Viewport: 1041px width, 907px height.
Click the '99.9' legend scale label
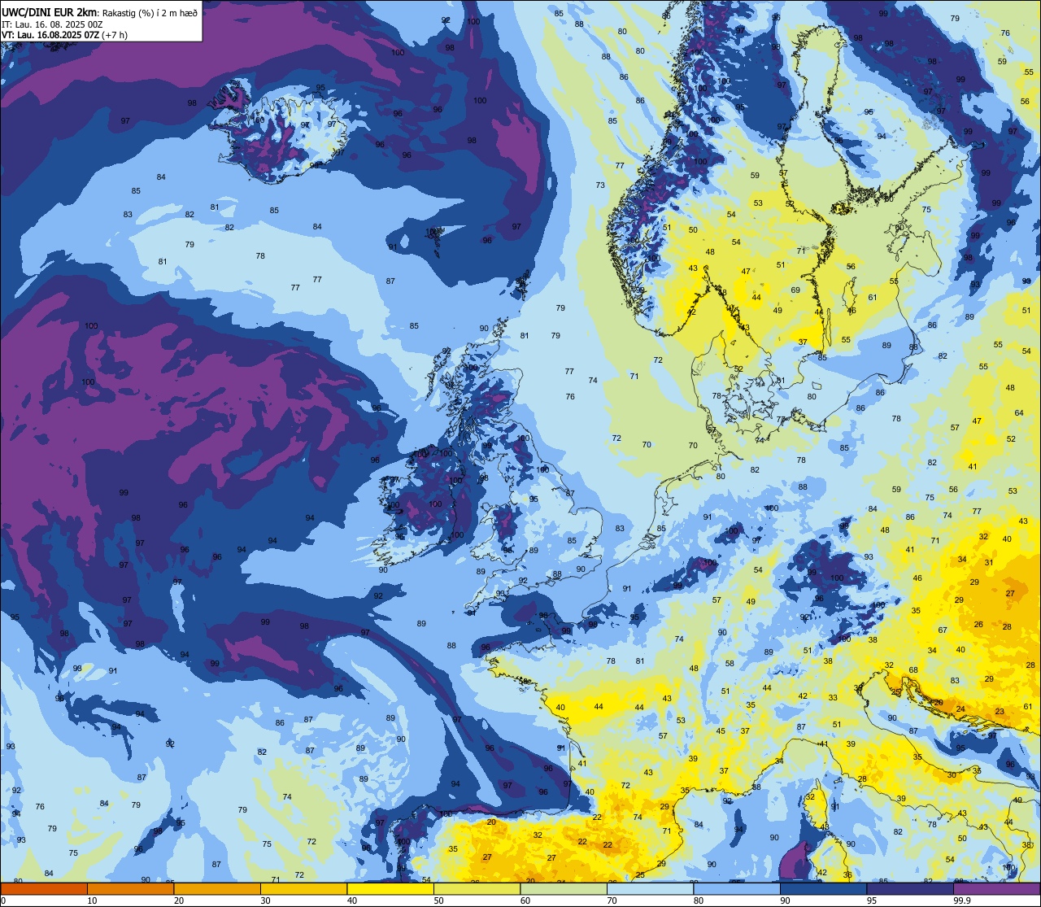point(962,900)
